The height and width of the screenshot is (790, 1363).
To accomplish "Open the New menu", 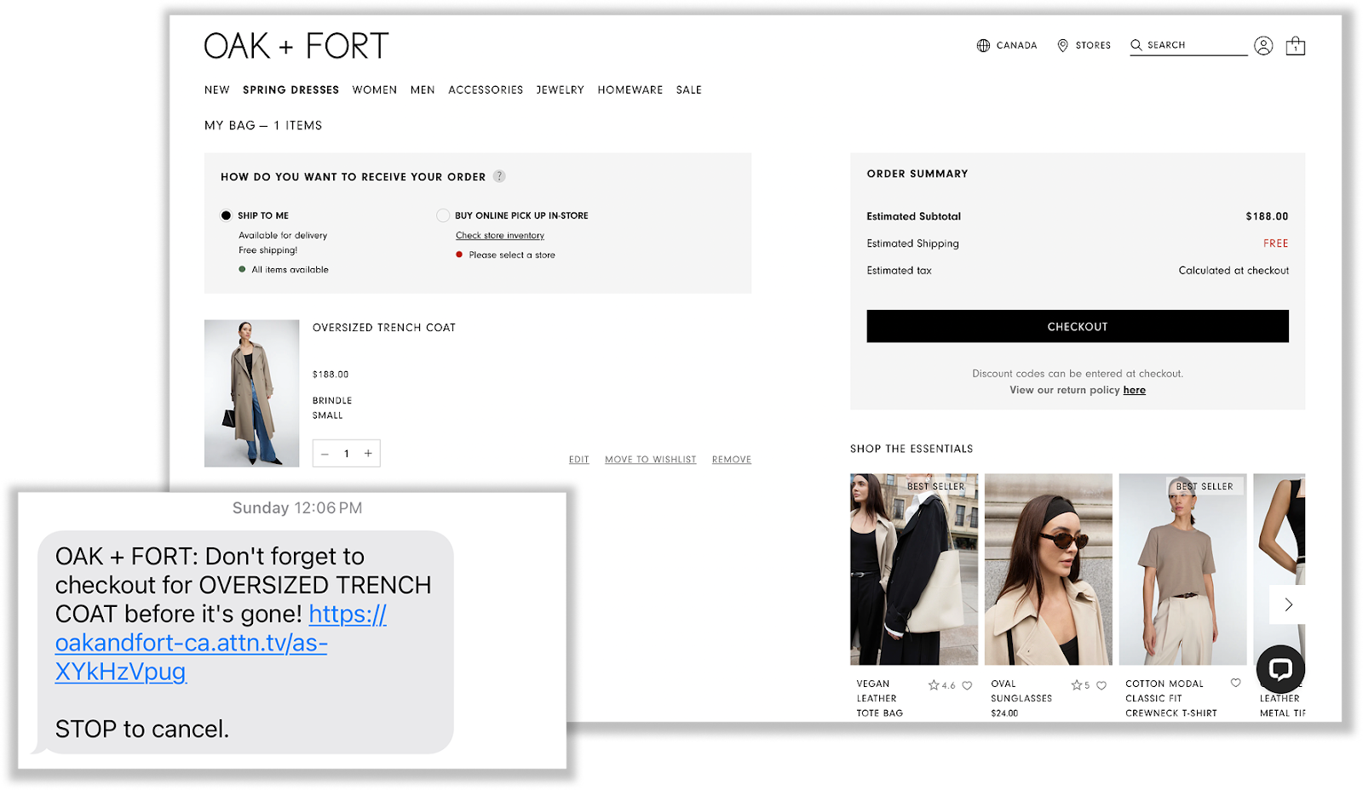I will point(217,90).
